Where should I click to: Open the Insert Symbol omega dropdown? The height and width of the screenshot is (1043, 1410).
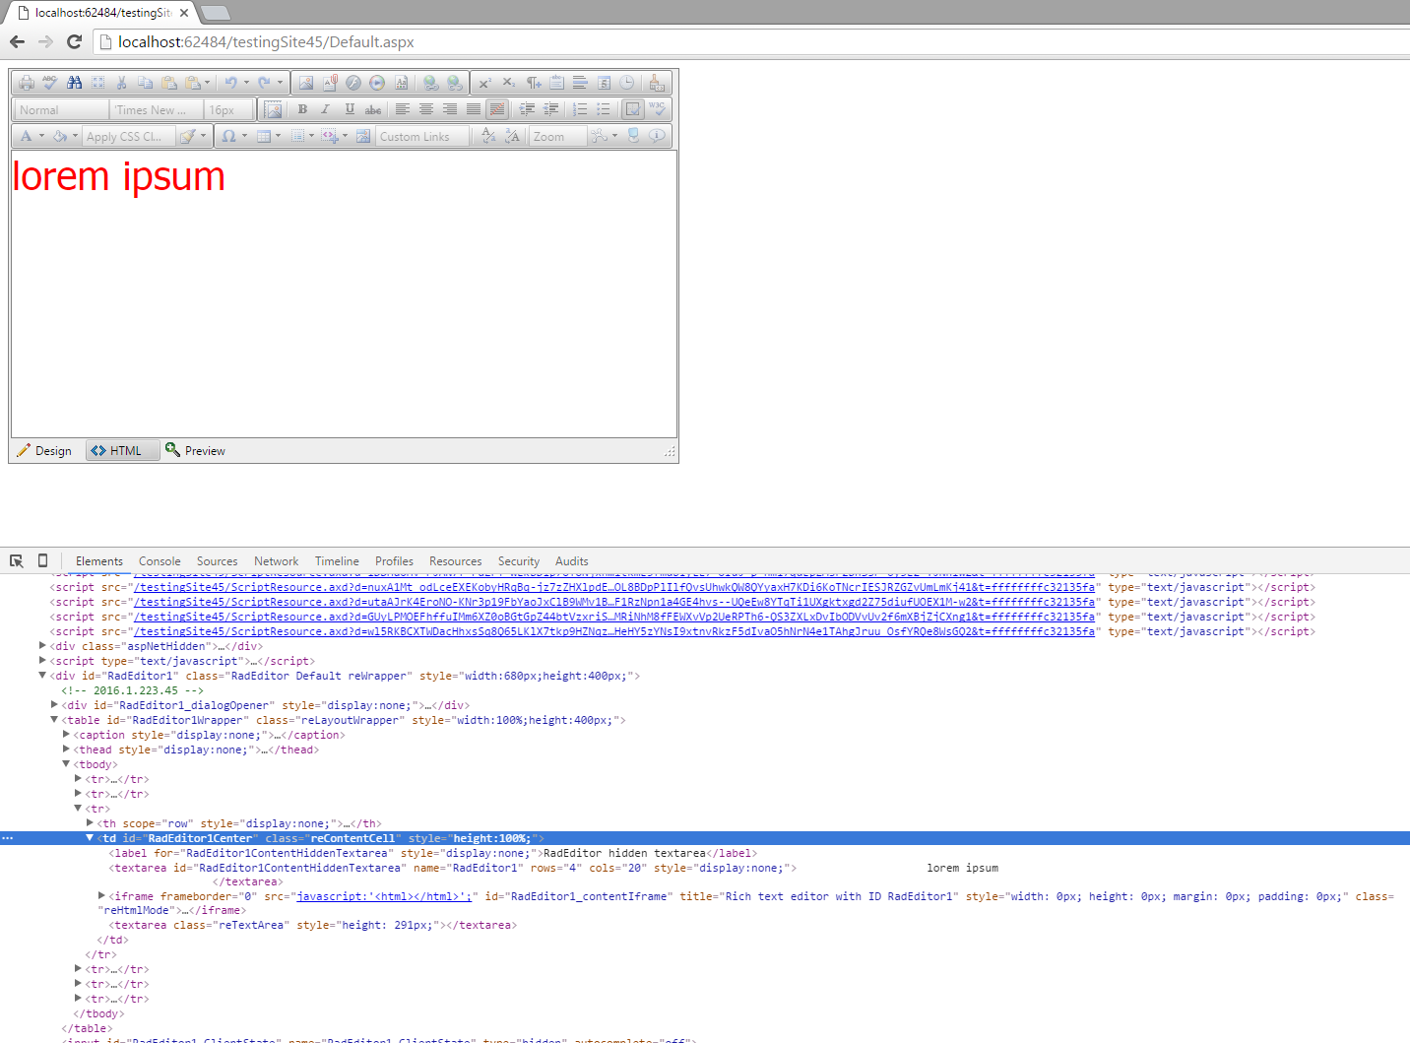pyautogui.click(x=234, y=136)
